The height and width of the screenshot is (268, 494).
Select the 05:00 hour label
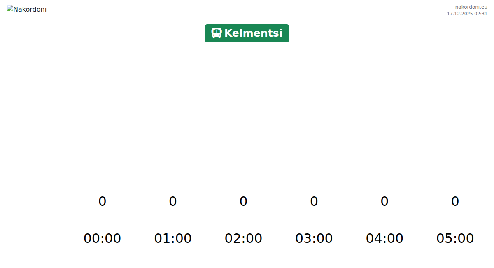click(455, 238)
